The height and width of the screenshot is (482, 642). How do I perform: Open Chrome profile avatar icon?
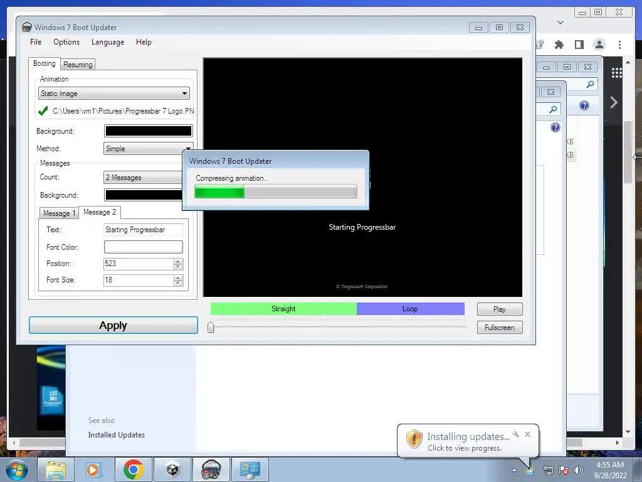point(599,45)
